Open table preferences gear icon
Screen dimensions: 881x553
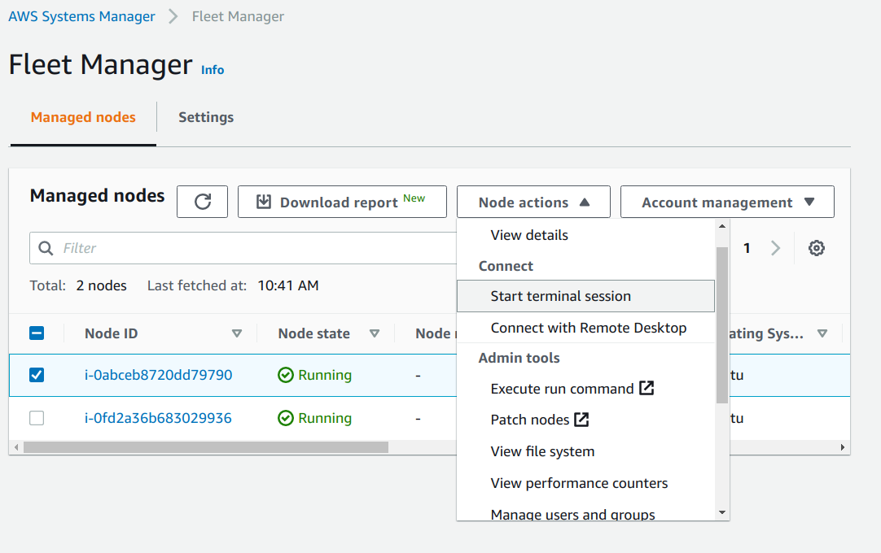[x=817, y=247]
